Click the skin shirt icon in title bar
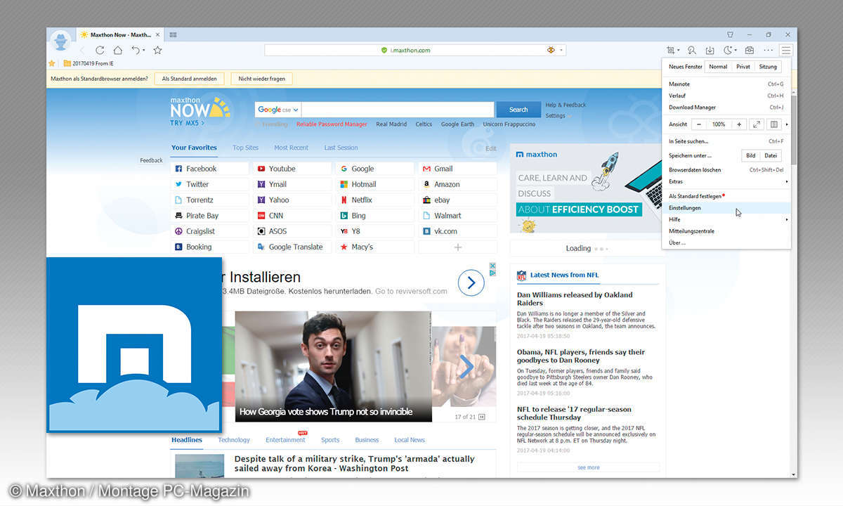Viewport: 843px width, 506px height. pos(730,34)
